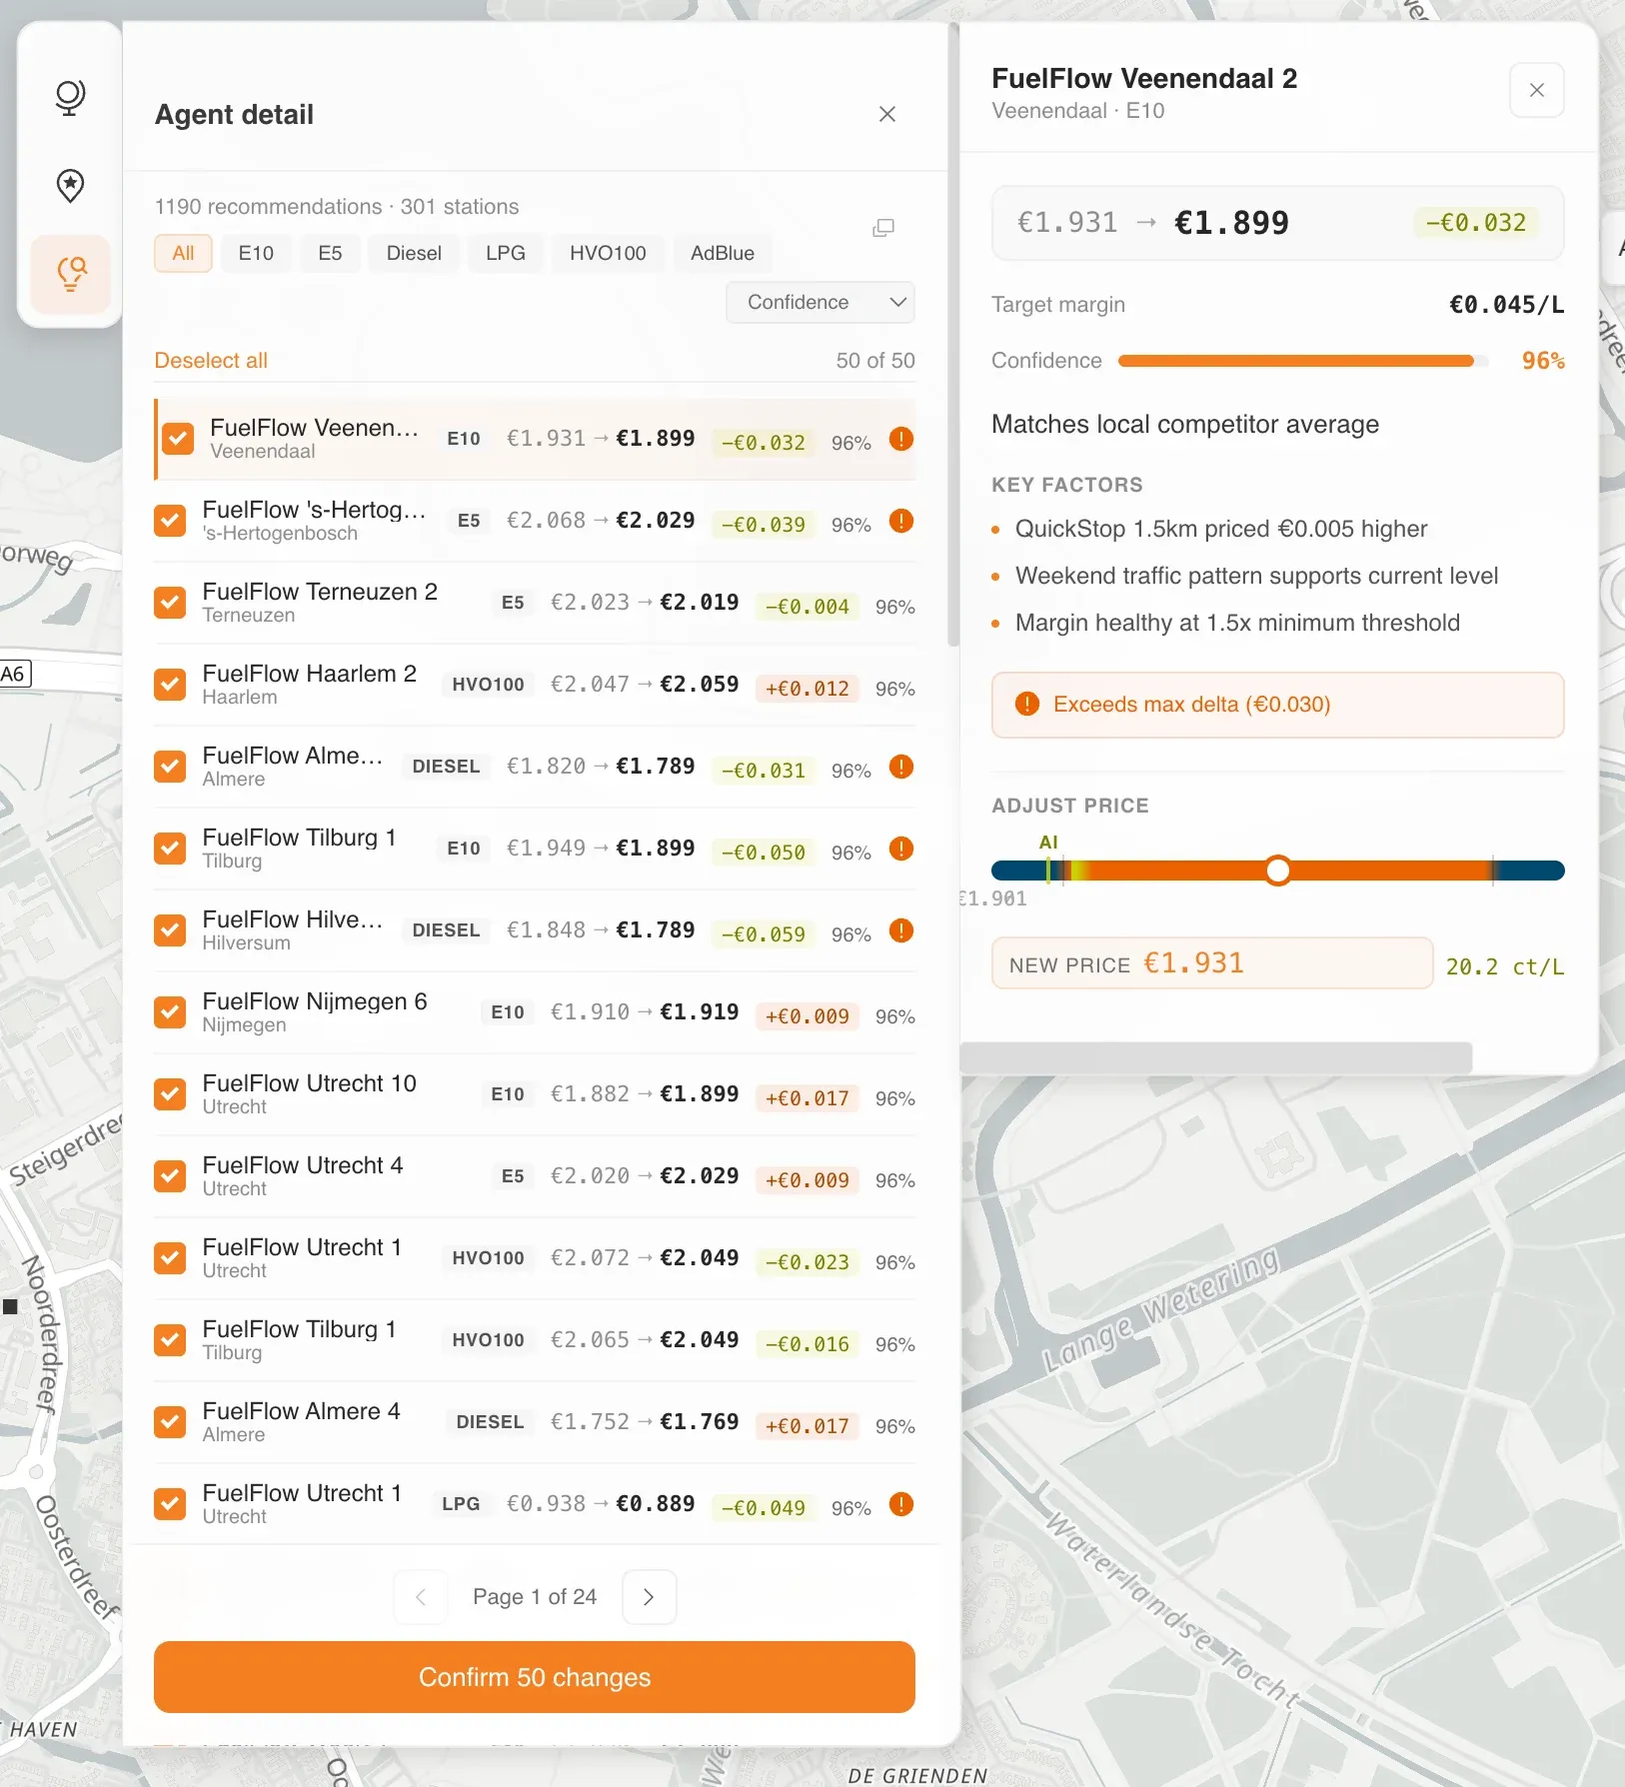Click the NEW PRICE input field
Screen dimensions: 1625x1787
(x=1212, y=963)
